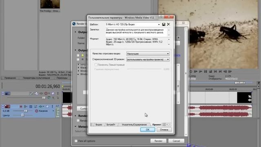Expand the Sony format tree item
Screen dimensions: 261x147
78,65
